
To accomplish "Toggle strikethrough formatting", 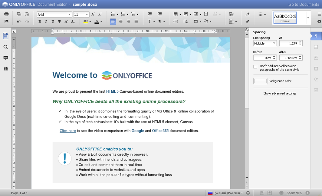I will pos(59,22).
